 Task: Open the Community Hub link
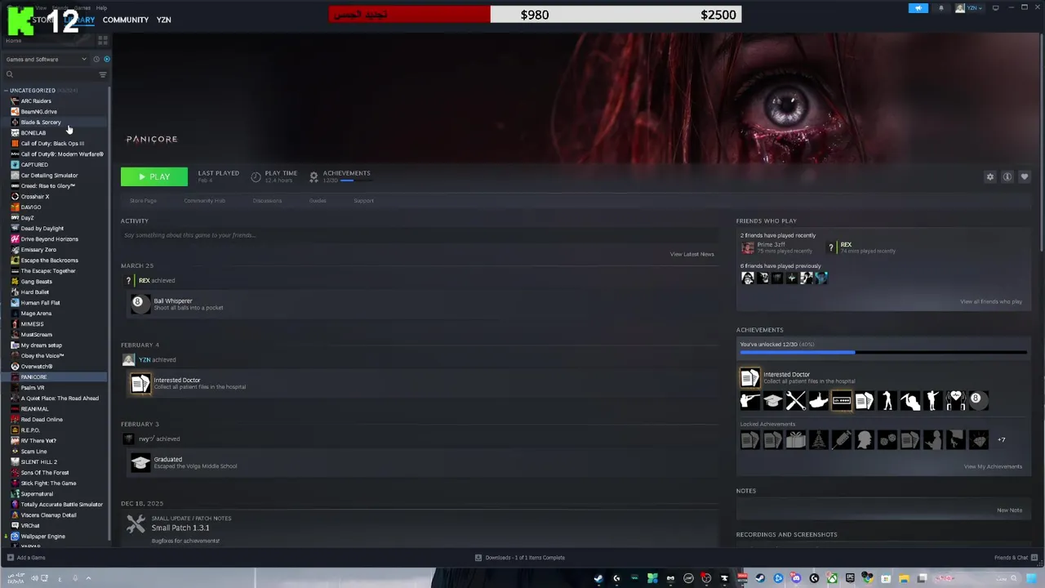(x=204, y=201)
